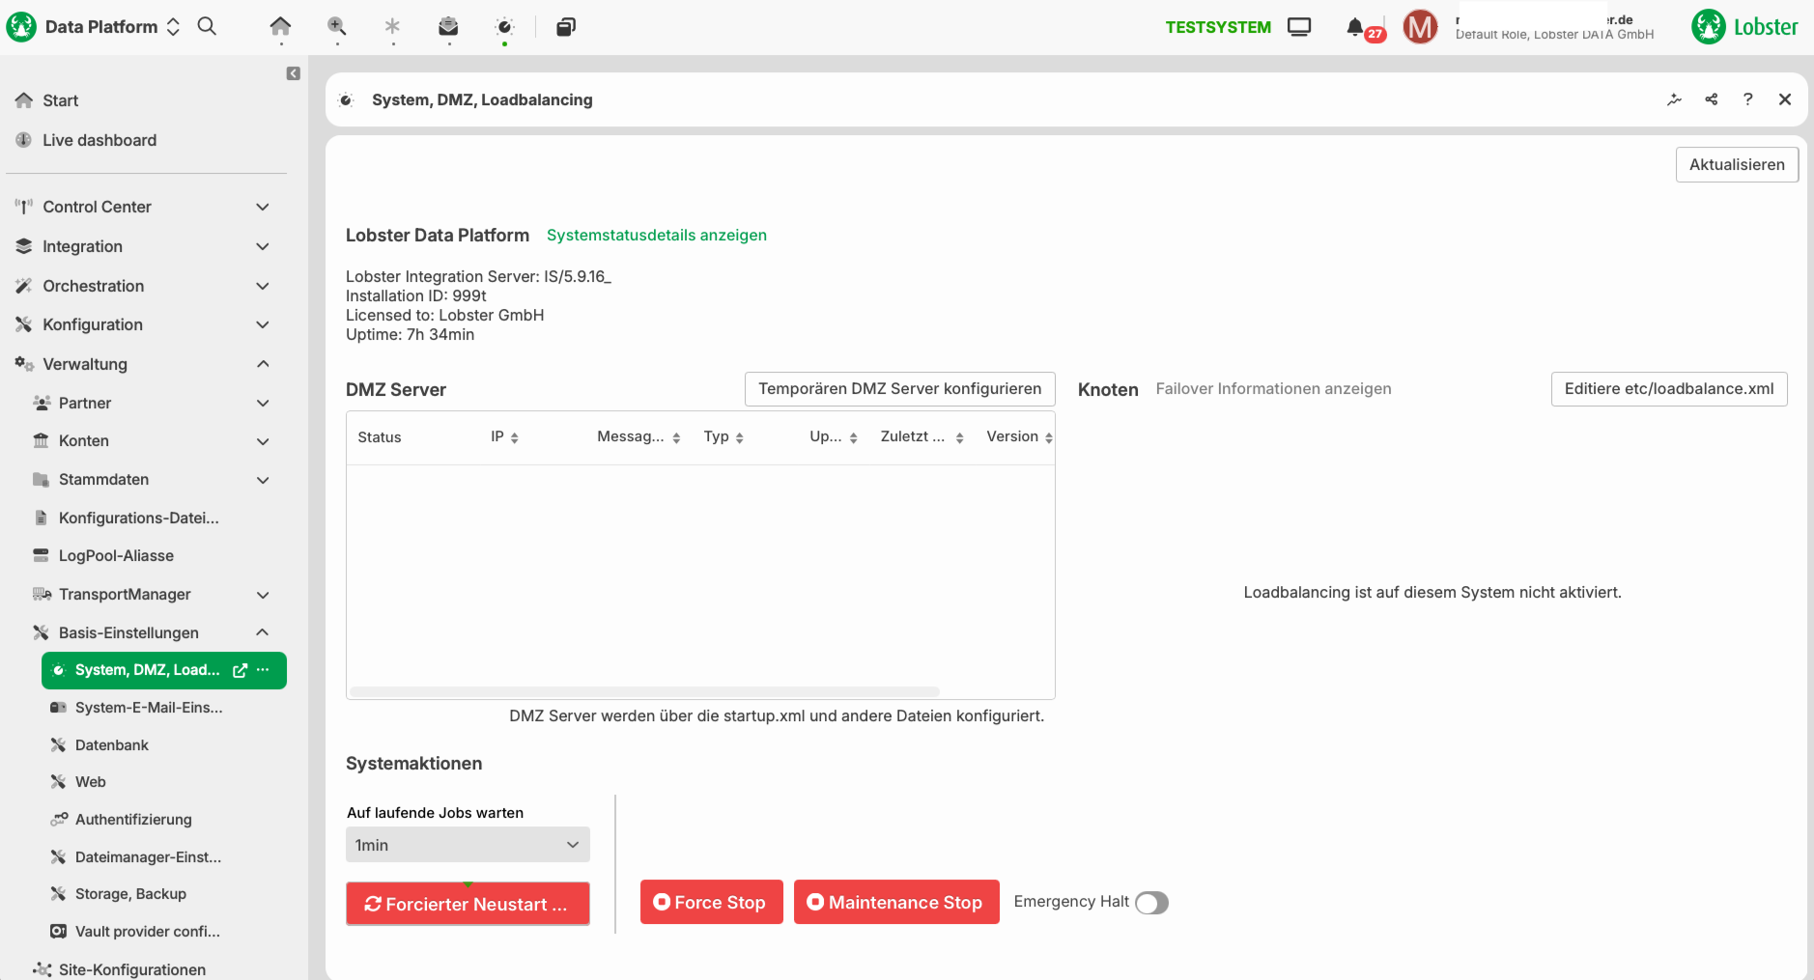This screenshot has width=1814, height=980.
Task: Open Authentifizierung settings entry
Action: 133,820
